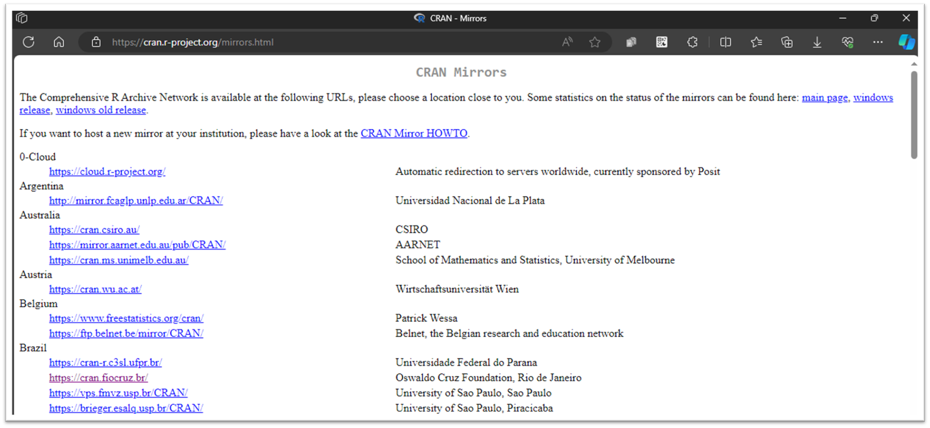
Task: Open Browser essentials heart icon
Action: click(848, 42)
